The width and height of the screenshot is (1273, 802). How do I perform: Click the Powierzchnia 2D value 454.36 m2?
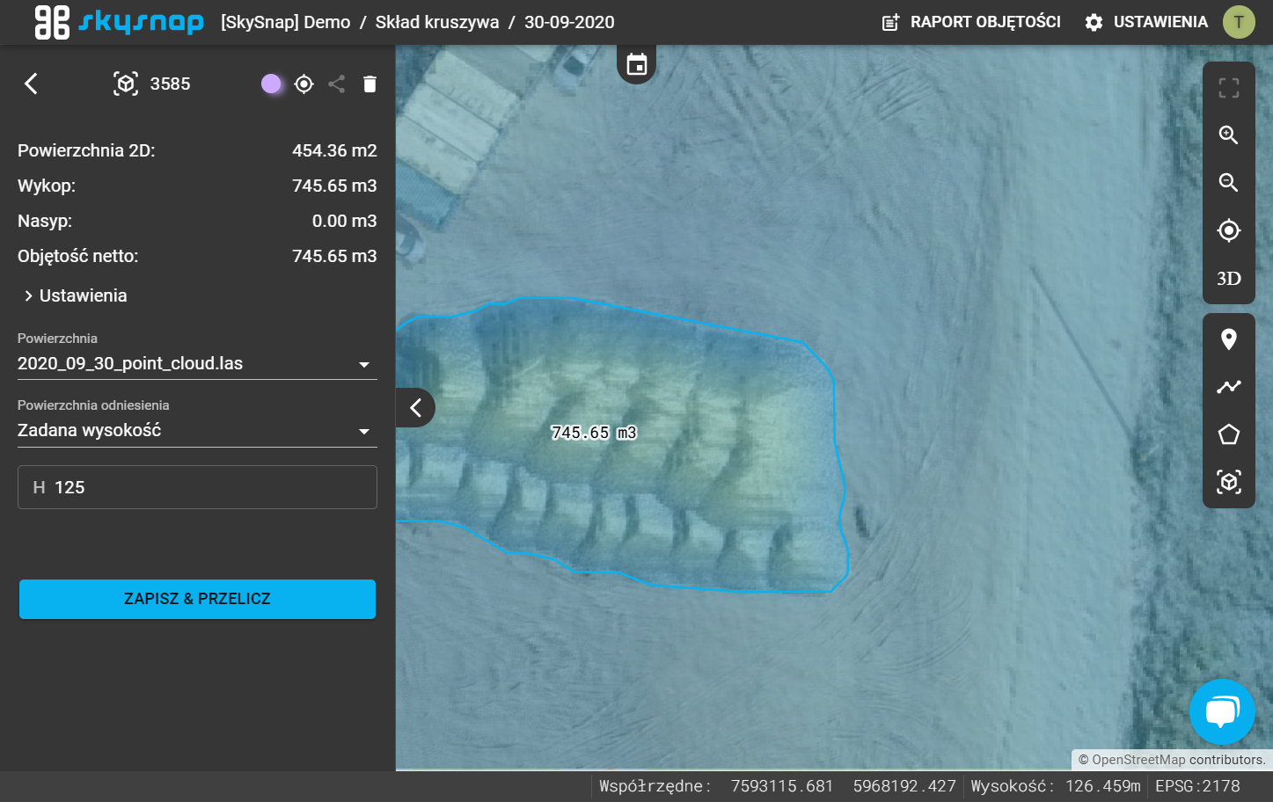pyautogui.click(x=334, y=150)
